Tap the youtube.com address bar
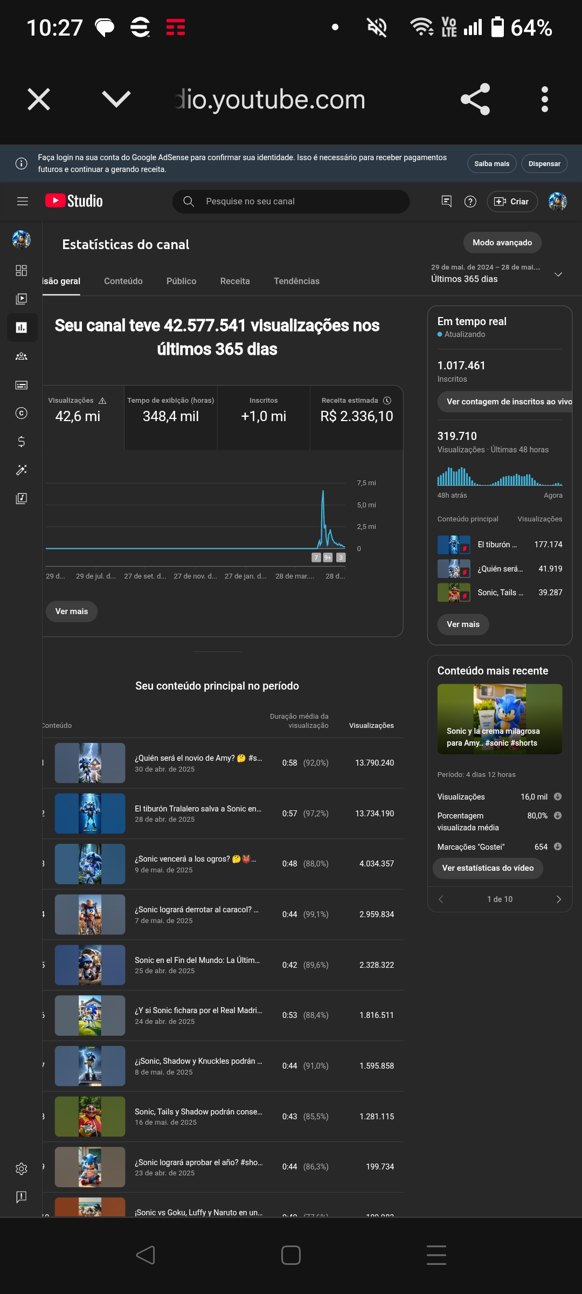Screen dimensions: 582x1294 pos(271,99)
